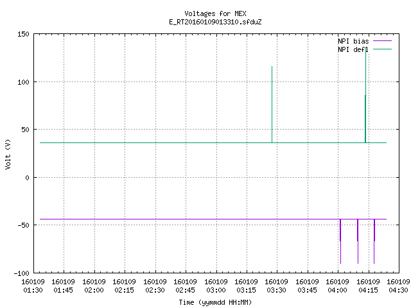411x308 pixels.
Task: Click the x-axis tick label '160109 03:30'
Action: 277,286
